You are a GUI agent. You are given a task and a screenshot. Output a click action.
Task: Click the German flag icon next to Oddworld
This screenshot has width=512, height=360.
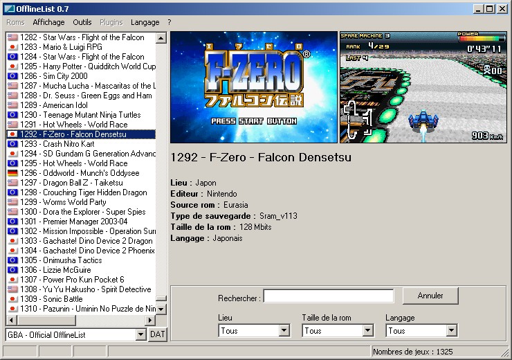click(12, 173)
